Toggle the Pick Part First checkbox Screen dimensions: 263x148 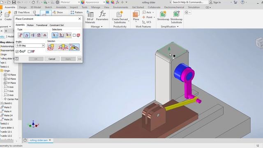tap(74, 35)
